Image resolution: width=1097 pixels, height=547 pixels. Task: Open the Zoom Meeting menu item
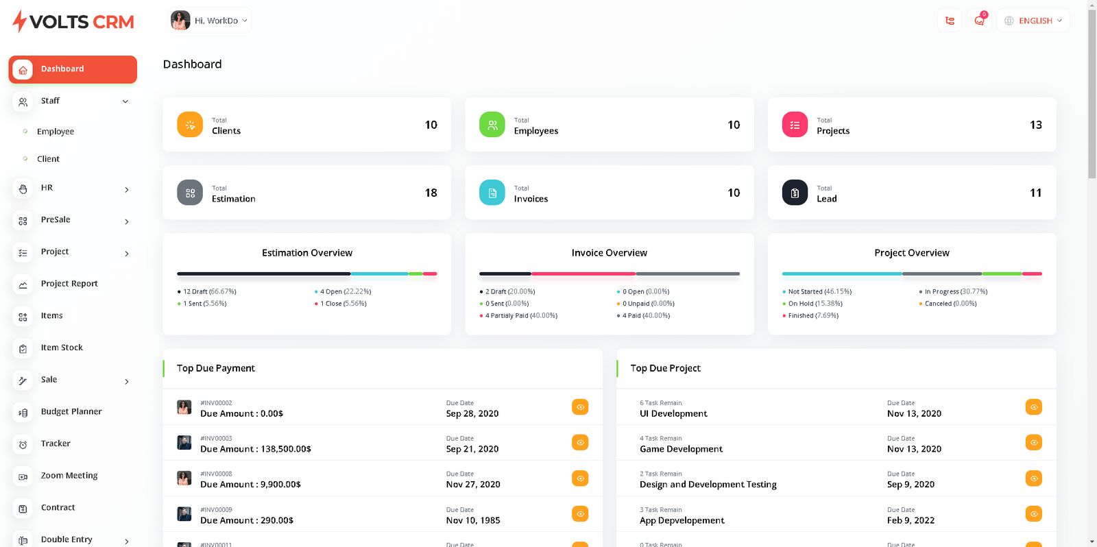[69, 476]
